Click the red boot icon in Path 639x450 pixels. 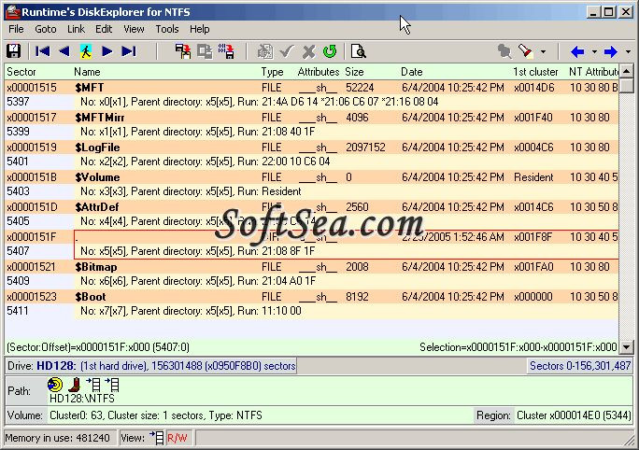[x=75, y=385]
